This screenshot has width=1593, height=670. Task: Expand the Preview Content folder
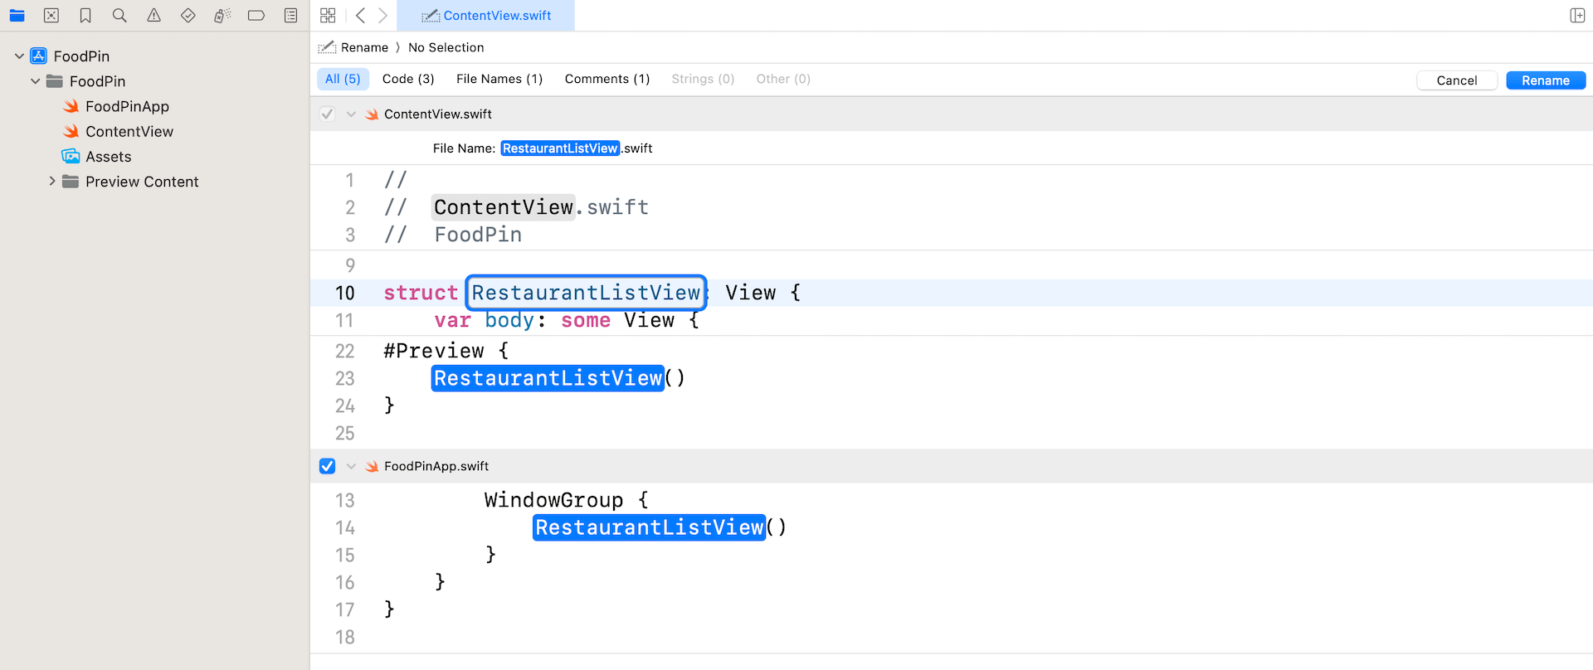[x=52, y=182]
